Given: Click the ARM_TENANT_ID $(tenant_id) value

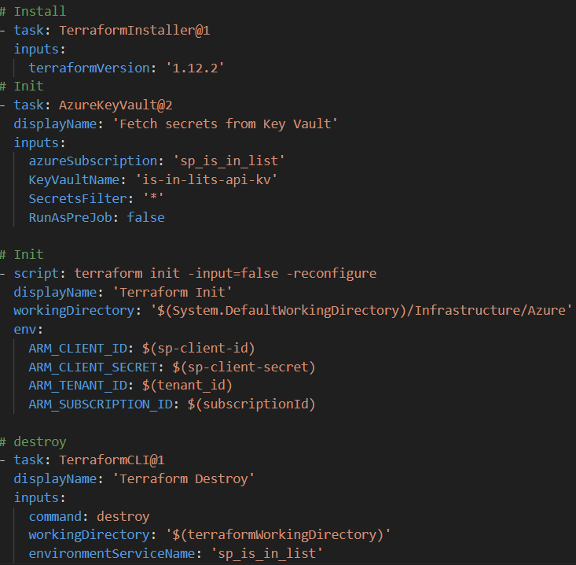Looking at the screenshot, I should tap(187, 385).
